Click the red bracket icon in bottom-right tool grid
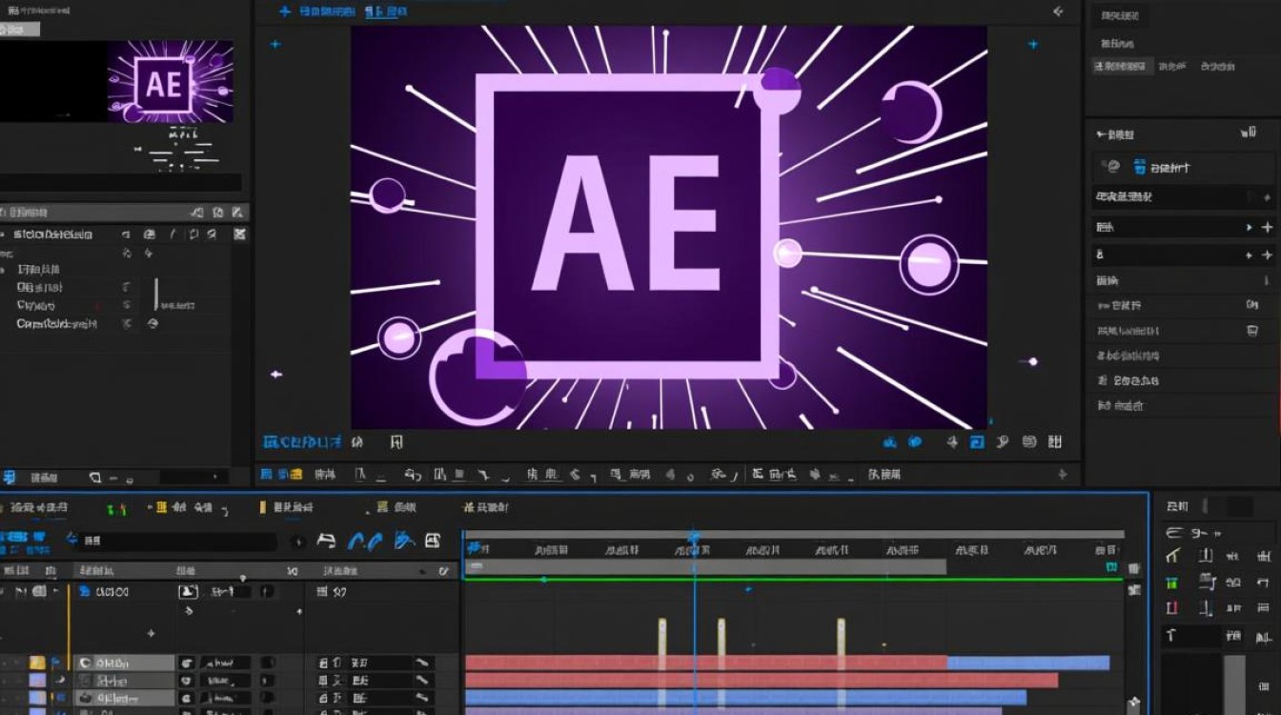This screenshot has width=1281, height=715. pyautogui.click(x=1172, y=608)
